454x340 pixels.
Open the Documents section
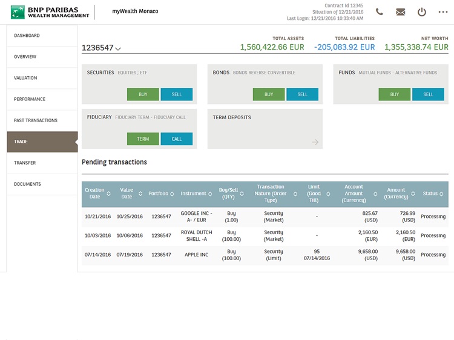coord(42,184)
